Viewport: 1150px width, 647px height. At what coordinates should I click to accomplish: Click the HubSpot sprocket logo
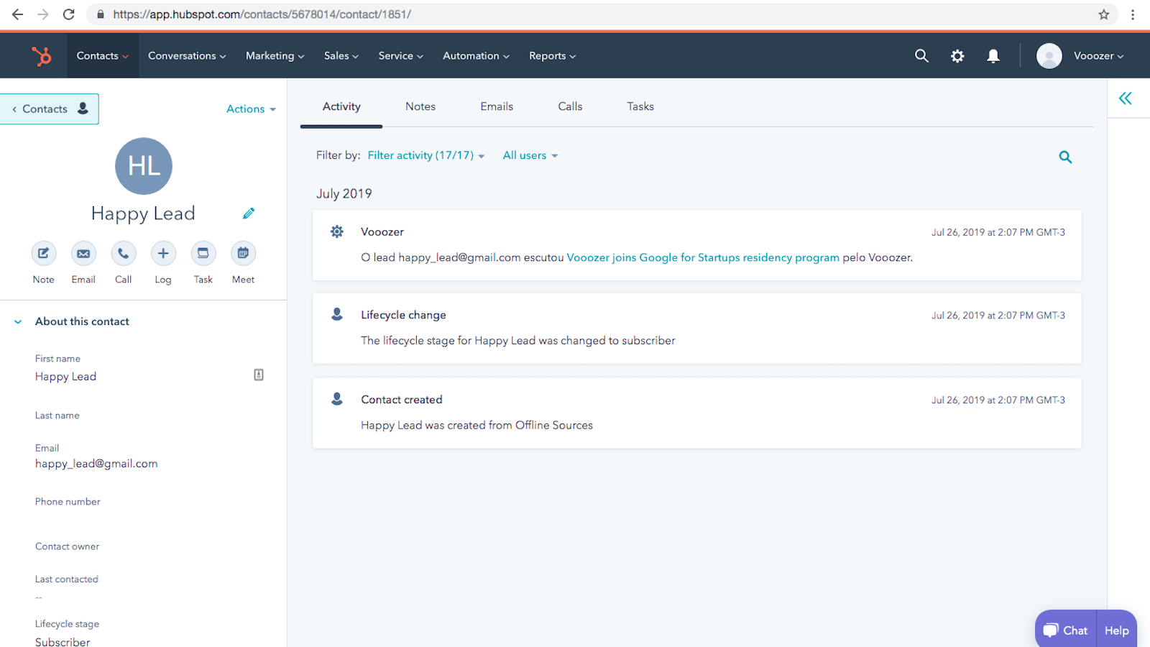[41, 55]
